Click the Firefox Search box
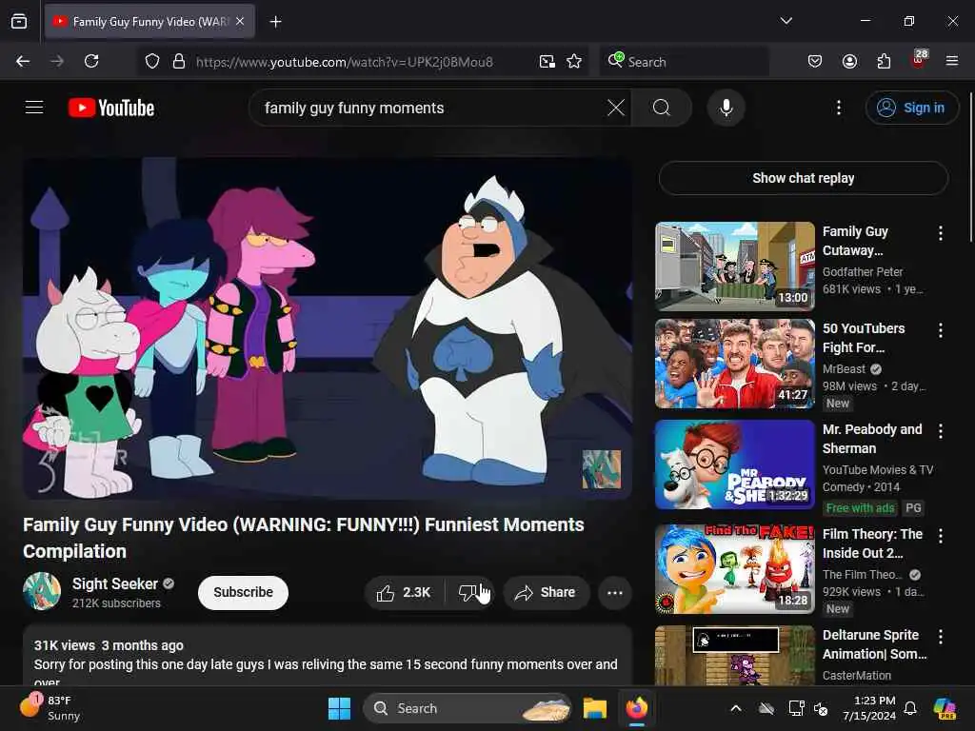975x731 pixels. pyautogui.click(x=684, y=62)
